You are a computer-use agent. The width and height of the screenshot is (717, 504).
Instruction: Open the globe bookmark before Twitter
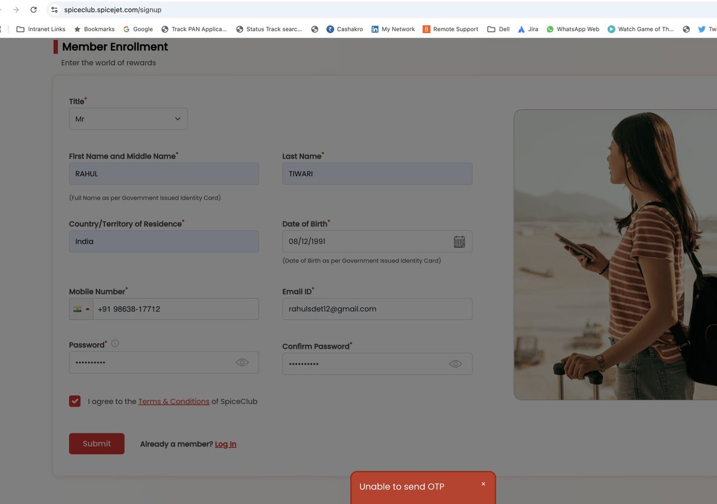[x=687, y=29]
